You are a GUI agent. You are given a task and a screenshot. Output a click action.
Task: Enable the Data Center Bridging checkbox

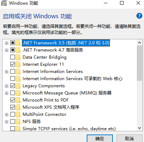[13, 57]
